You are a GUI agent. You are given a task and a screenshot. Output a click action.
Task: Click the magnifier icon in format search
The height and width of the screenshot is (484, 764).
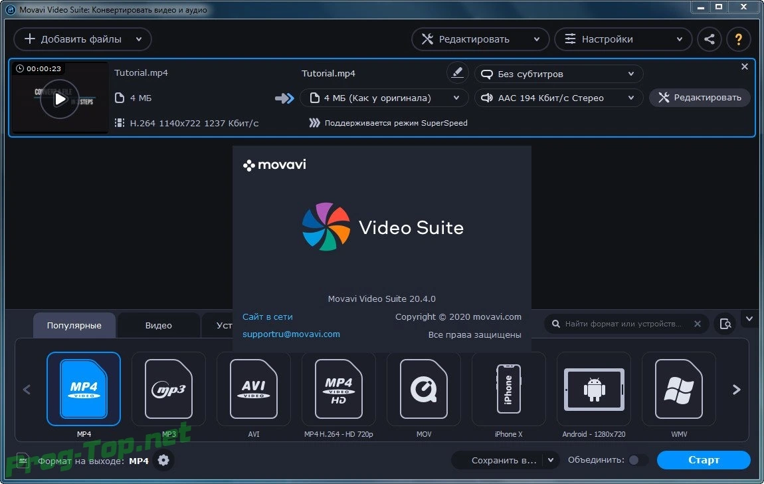click(x=555, y=324)
